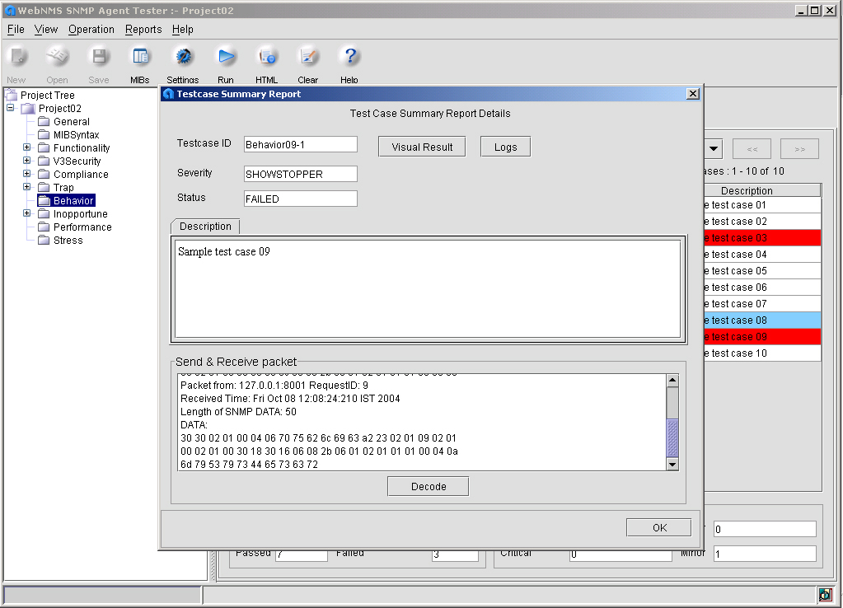Click the Severity field showing SHOWSTOPPER
Screen dimensions: 843x608
click(x=301, y=174)
